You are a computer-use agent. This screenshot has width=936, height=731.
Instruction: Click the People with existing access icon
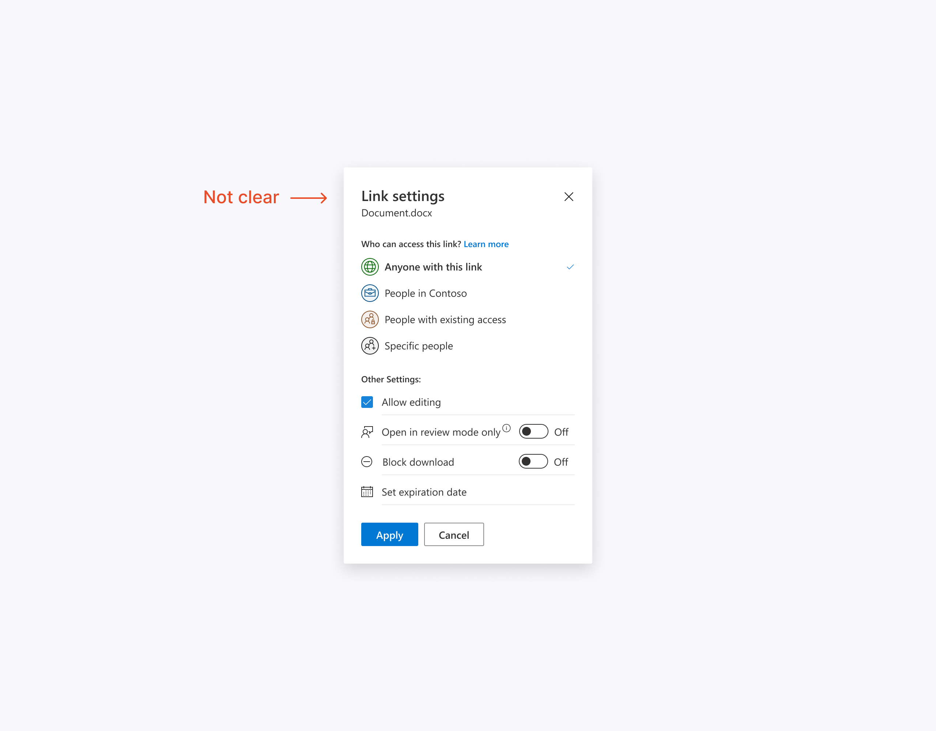coord(369,320)
